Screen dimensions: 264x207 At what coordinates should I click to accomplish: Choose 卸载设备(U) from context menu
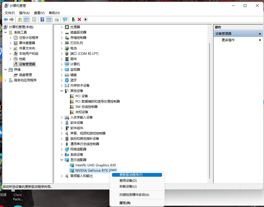pyautogui.click(x=137, y=187)
